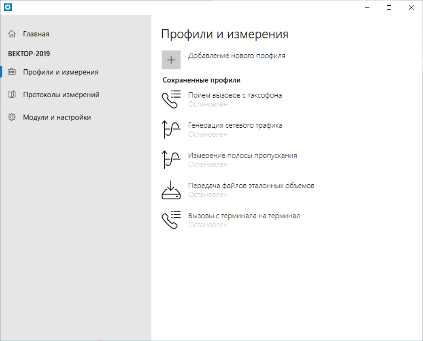The height and width of the screenshot is (341, 423).
Task: Open the Генерация сетевого трафика profile
Action: pos(235,125)
